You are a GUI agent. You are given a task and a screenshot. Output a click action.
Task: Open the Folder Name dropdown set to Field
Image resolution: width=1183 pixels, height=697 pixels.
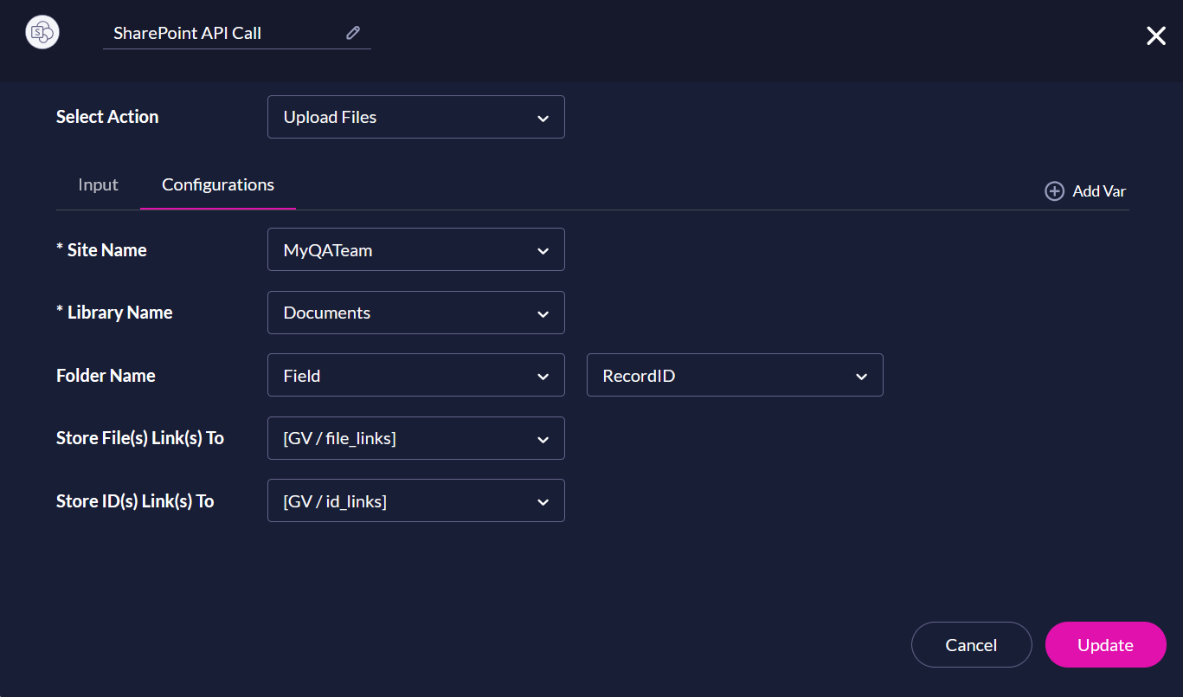tap(415, 375)
